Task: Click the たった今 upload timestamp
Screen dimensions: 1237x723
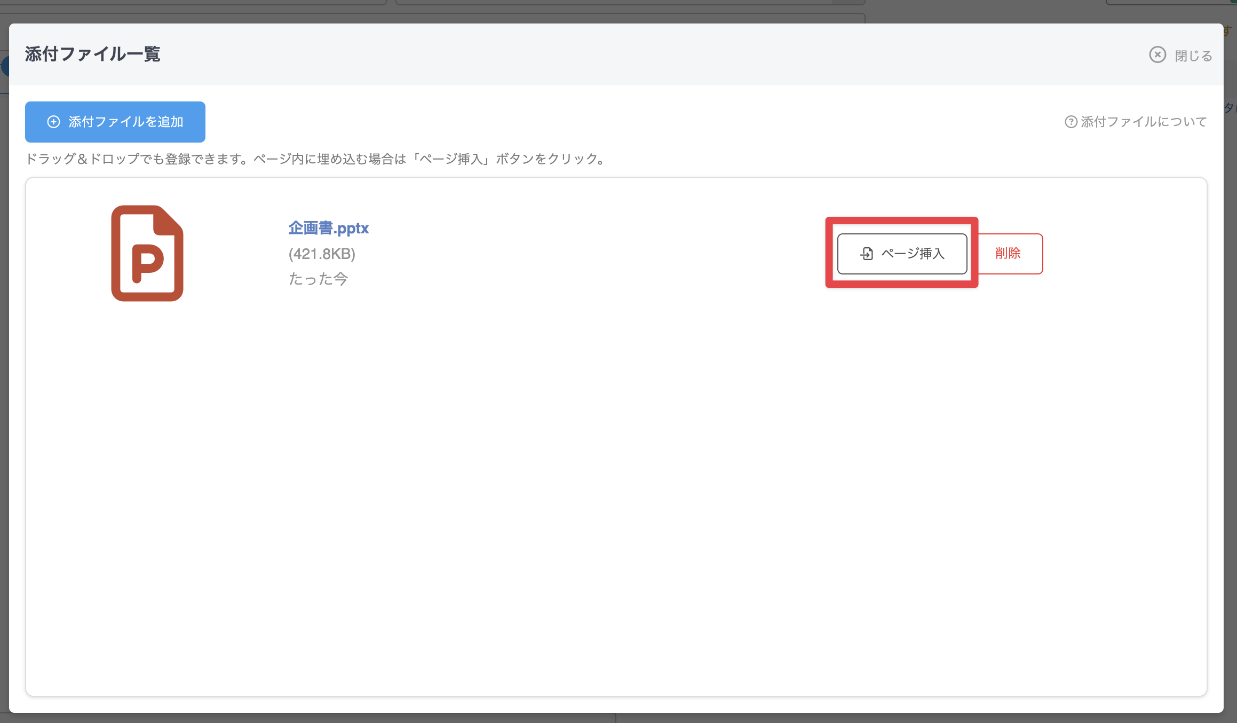Action: (319, 279)
